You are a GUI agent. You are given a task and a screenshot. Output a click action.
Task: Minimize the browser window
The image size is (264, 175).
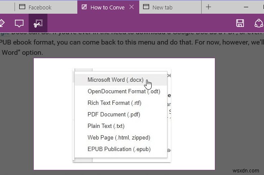point(246,7)
